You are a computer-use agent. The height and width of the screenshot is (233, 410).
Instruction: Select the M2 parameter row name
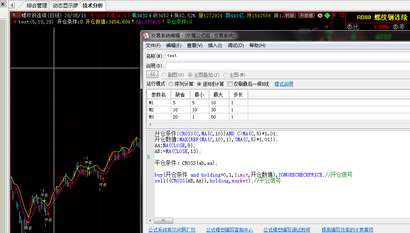pos(159,110)
